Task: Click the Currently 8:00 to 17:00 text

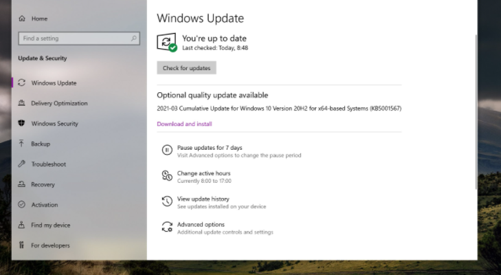Action: 204,181
